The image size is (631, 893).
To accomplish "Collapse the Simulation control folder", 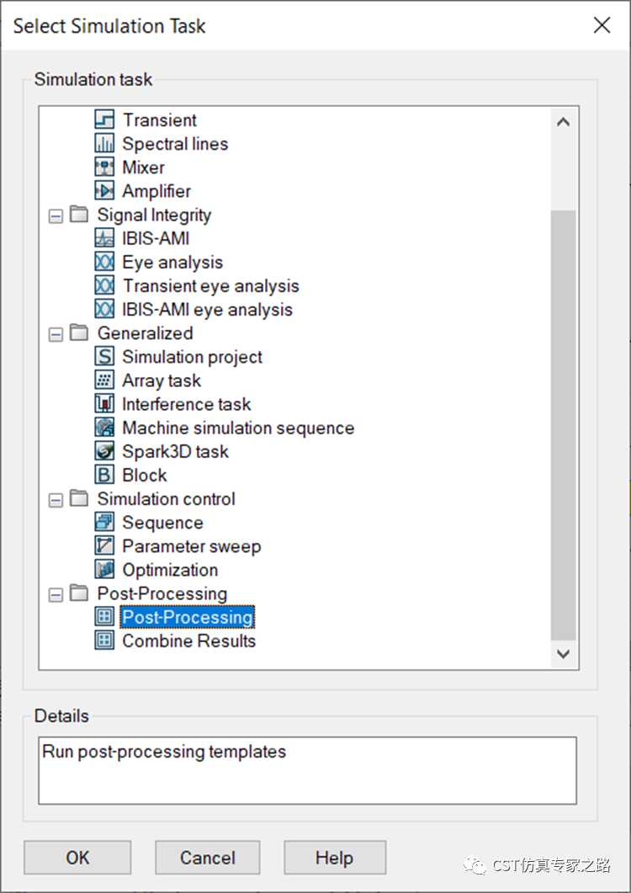I will coord(56,500).
